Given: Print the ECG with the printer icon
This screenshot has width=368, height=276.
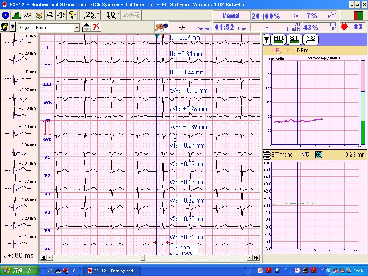Looking at the screenshot, I should [50, 15].
